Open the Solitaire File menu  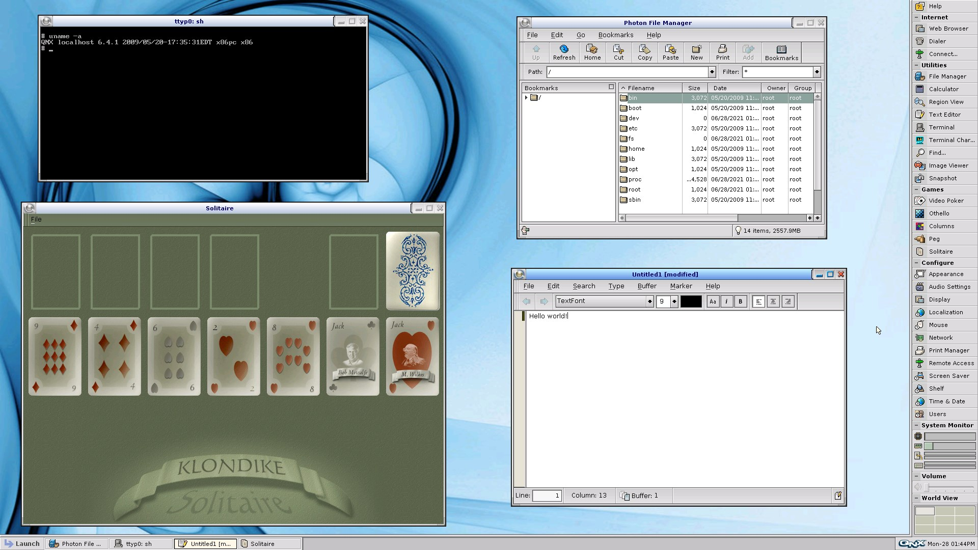(x=36, y=219)
